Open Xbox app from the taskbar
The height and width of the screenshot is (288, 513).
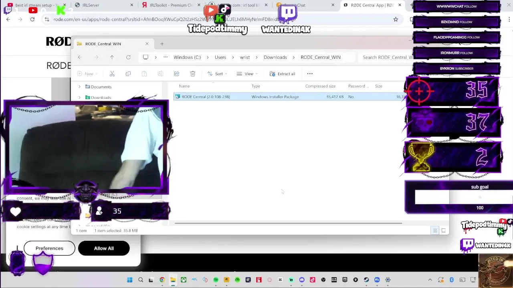pyautogui.click(x=184, y=280)
